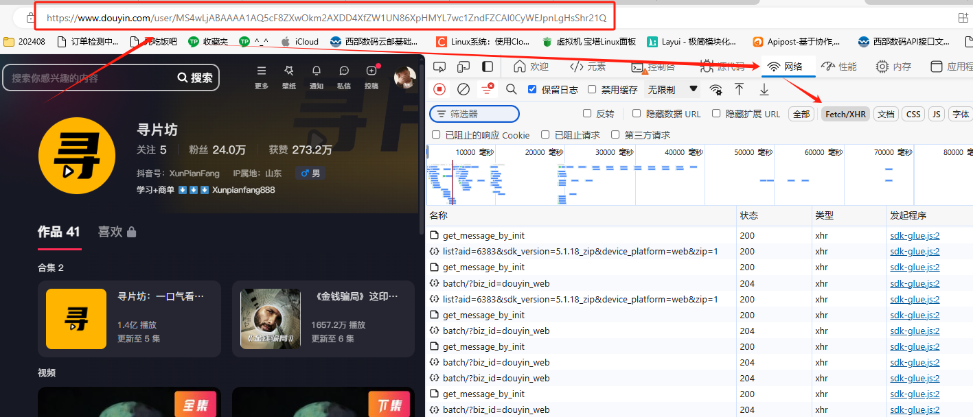Viewport: 973px width, 417px height.
Task: Open the 内存 memory tab
Action: click(x=894, y=67)
